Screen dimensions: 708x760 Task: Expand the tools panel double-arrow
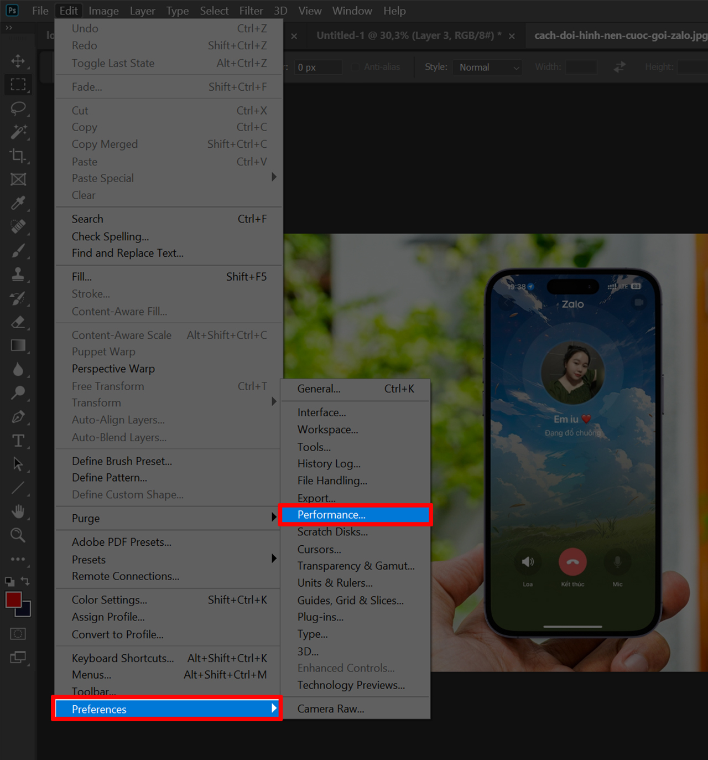coord(8,28)
